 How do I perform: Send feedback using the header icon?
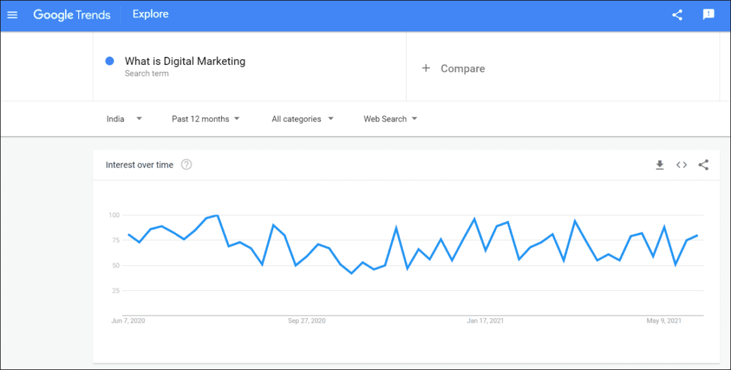[708, 14]
